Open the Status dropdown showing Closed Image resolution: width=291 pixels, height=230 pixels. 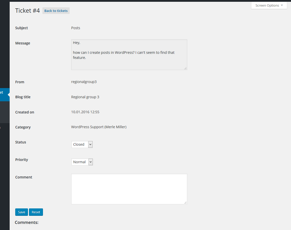tap(82, 144)
